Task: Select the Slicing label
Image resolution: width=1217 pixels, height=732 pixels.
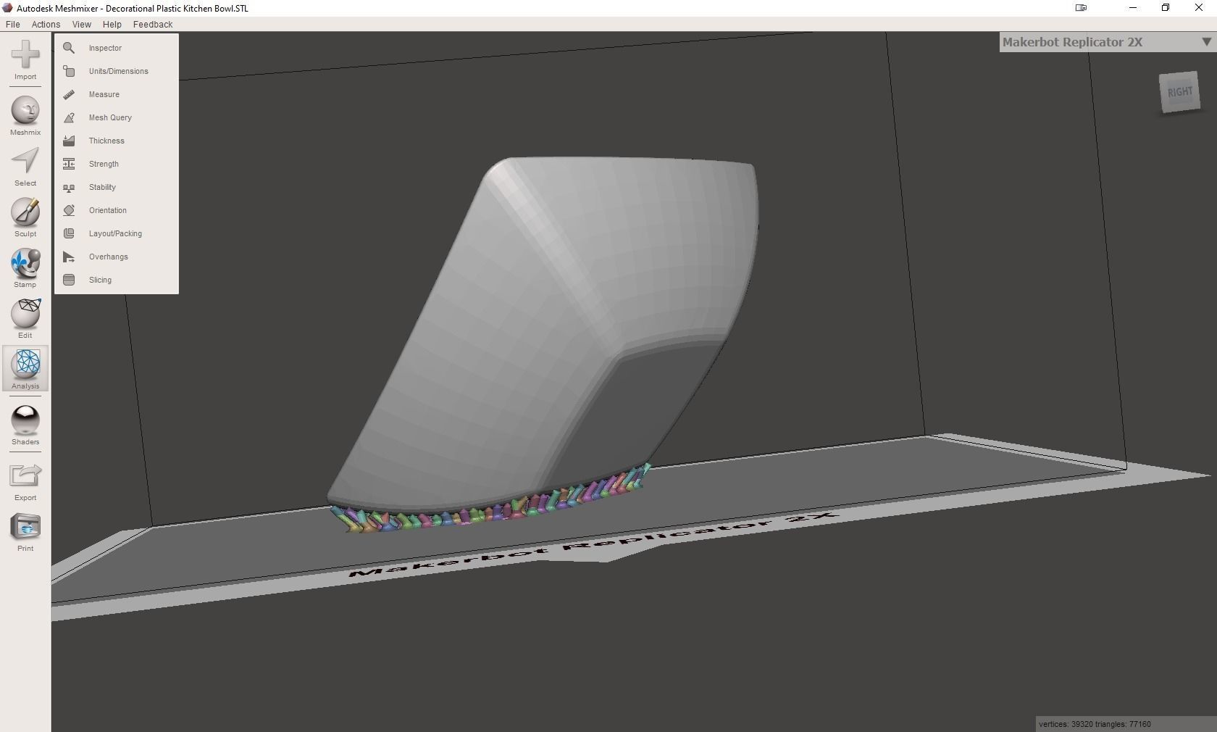Action: coord(100,280)
